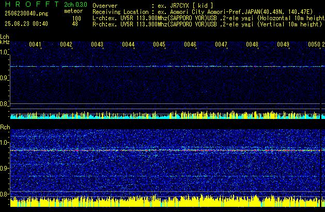Click the Lch 0.8 kHz axis label
325x212 pixels.
4,104
